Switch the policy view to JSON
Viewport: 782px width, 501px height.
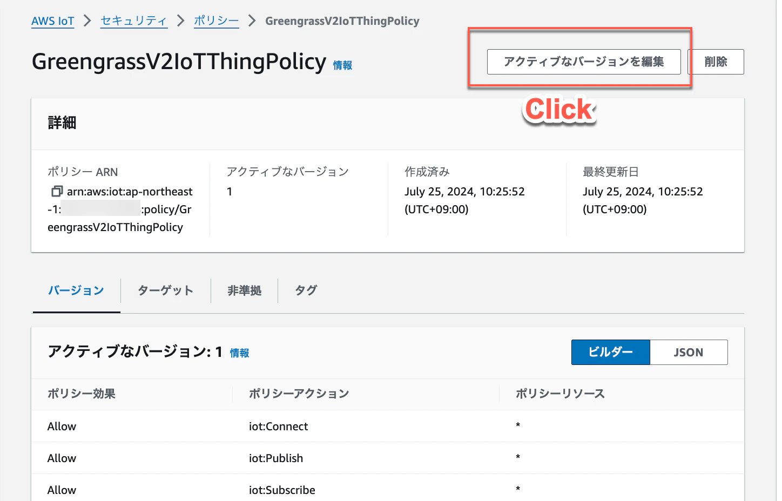pos(689,352)
